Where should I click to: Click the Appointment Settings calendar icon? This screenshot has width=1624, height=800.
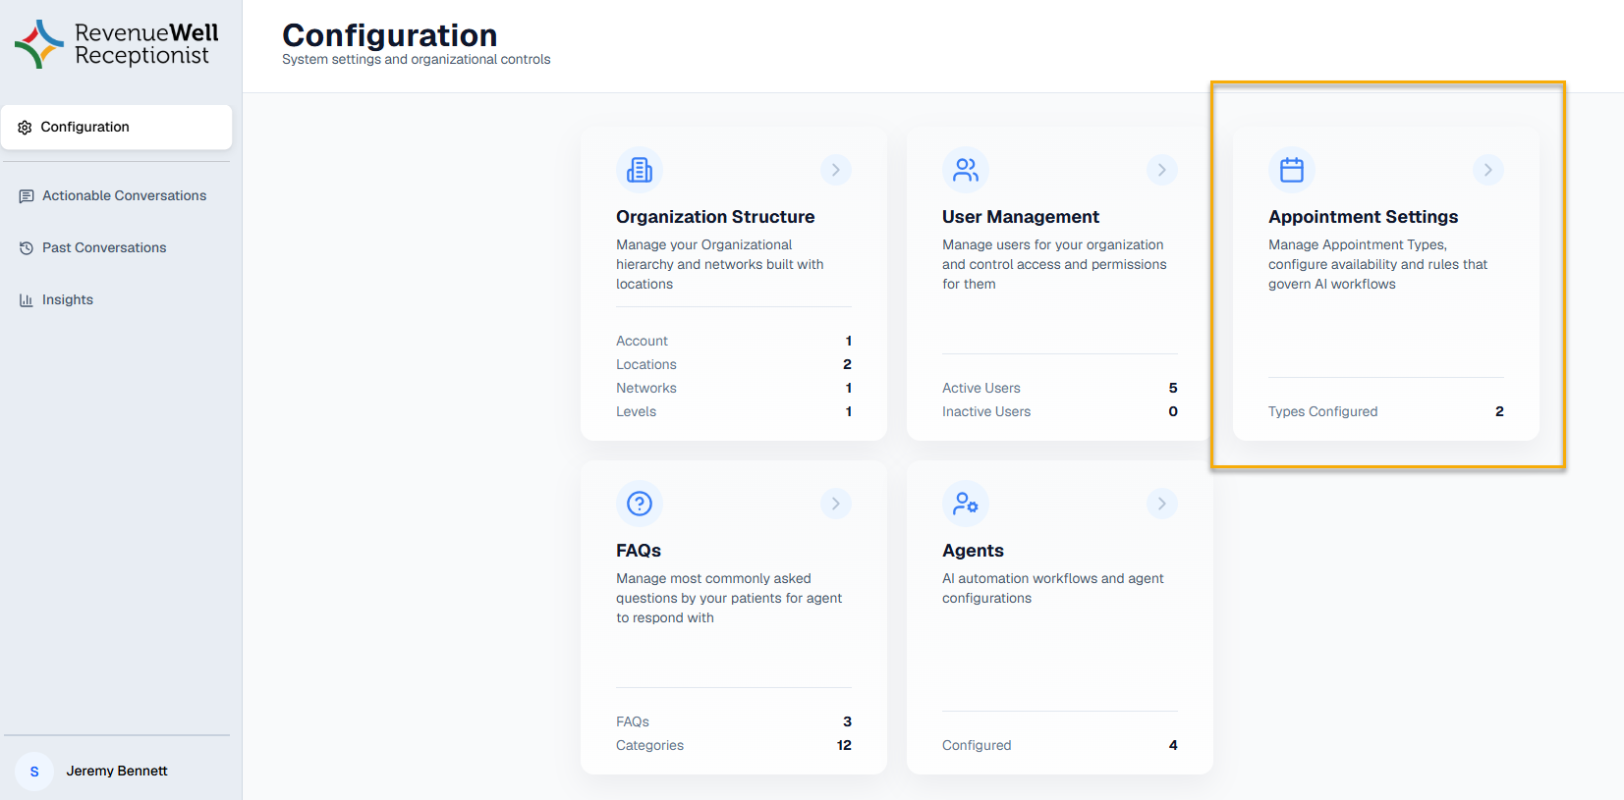tap(1292, 170)
